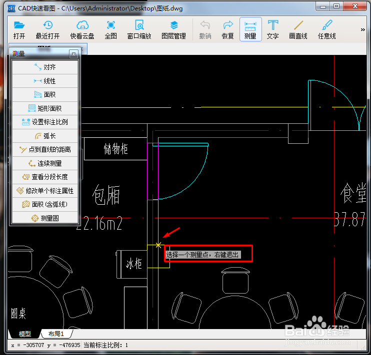
Task: Click the CAD快速看图 app icon in title bar
Action: tap(11, 9)
